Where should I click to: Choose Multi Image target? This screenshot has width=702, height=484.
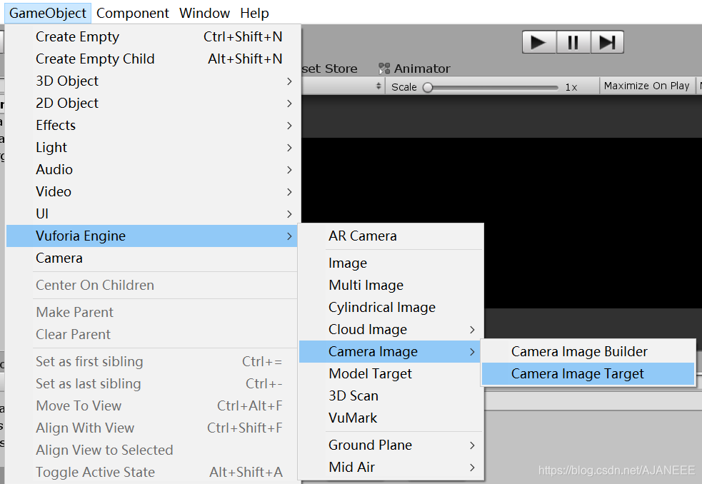(x=391, y=286)
